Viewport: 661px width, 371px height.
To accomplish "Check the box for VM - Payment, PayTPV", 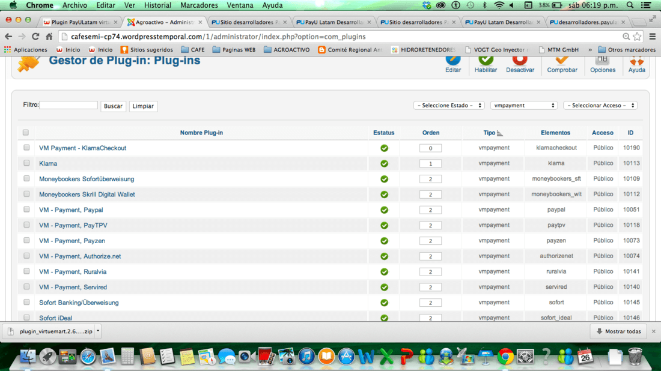I will click(x=26, y=225).
